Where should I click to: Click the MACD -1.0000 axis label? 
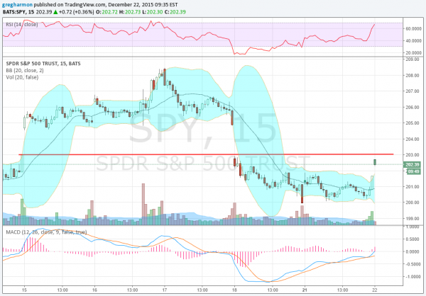click(413, 277)
